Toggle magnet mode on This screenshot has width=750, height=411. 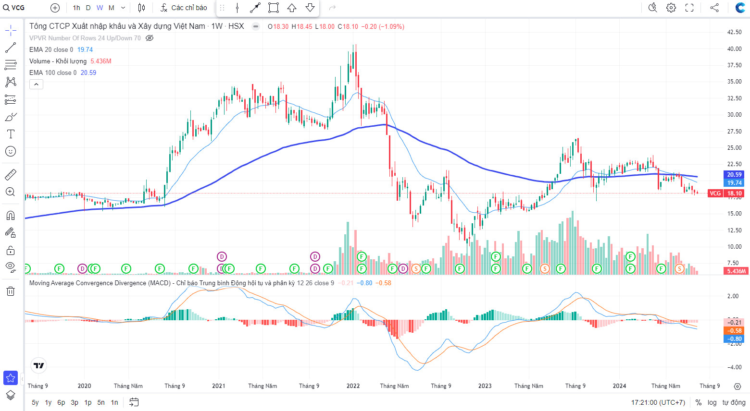click(11, 215)
